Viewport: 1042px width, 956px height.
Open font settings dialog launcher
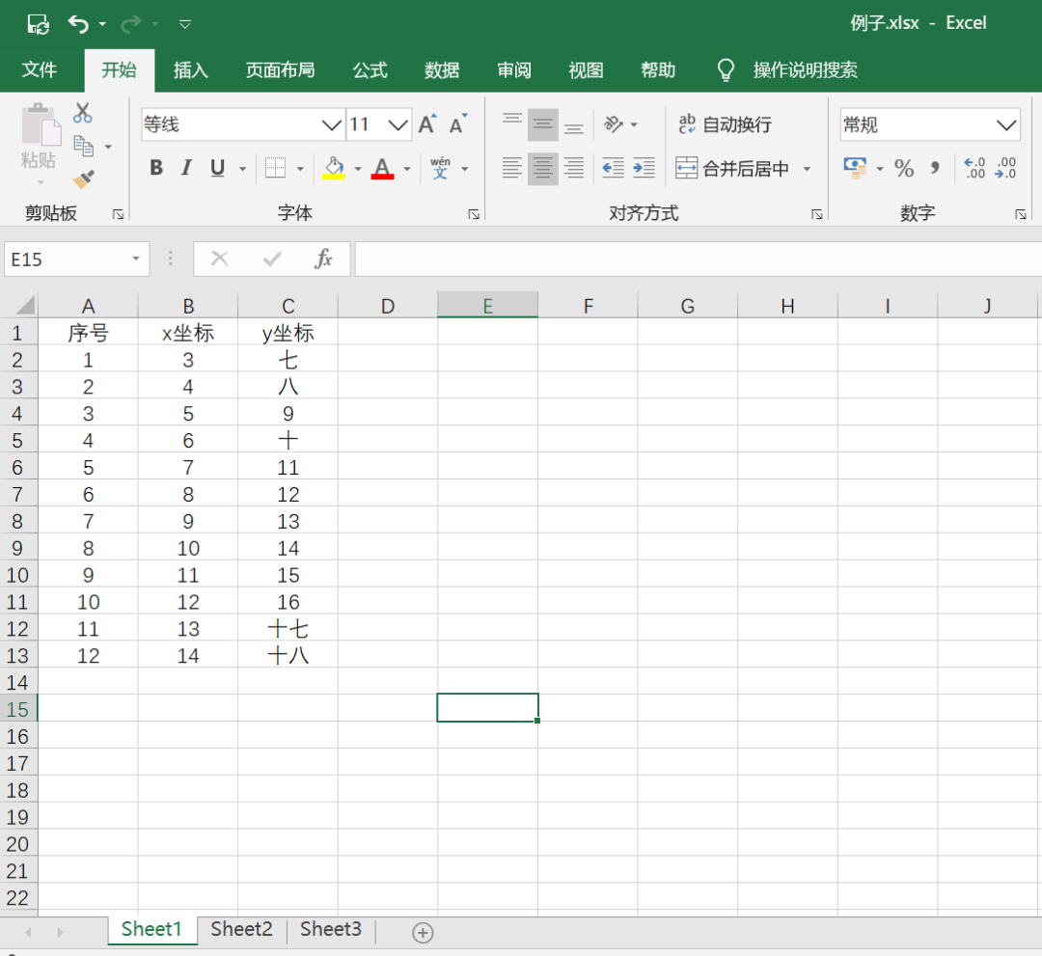(474, 214)
